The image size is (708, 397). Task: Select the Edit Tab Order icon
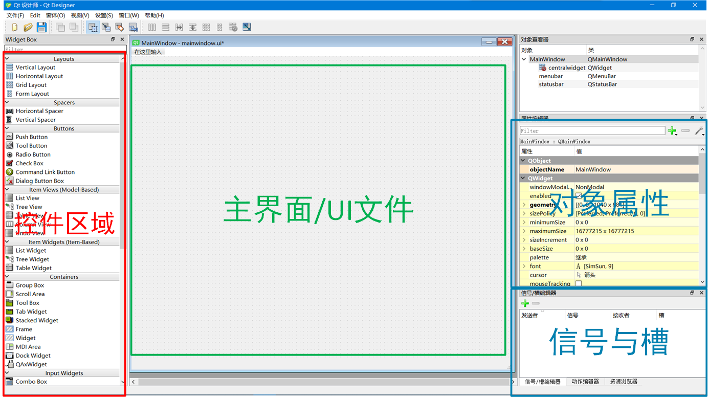(133, 27)
